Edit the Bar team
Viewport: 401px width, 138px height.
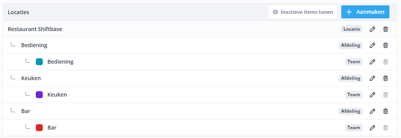pyautogui.click(x=372, y=128)
